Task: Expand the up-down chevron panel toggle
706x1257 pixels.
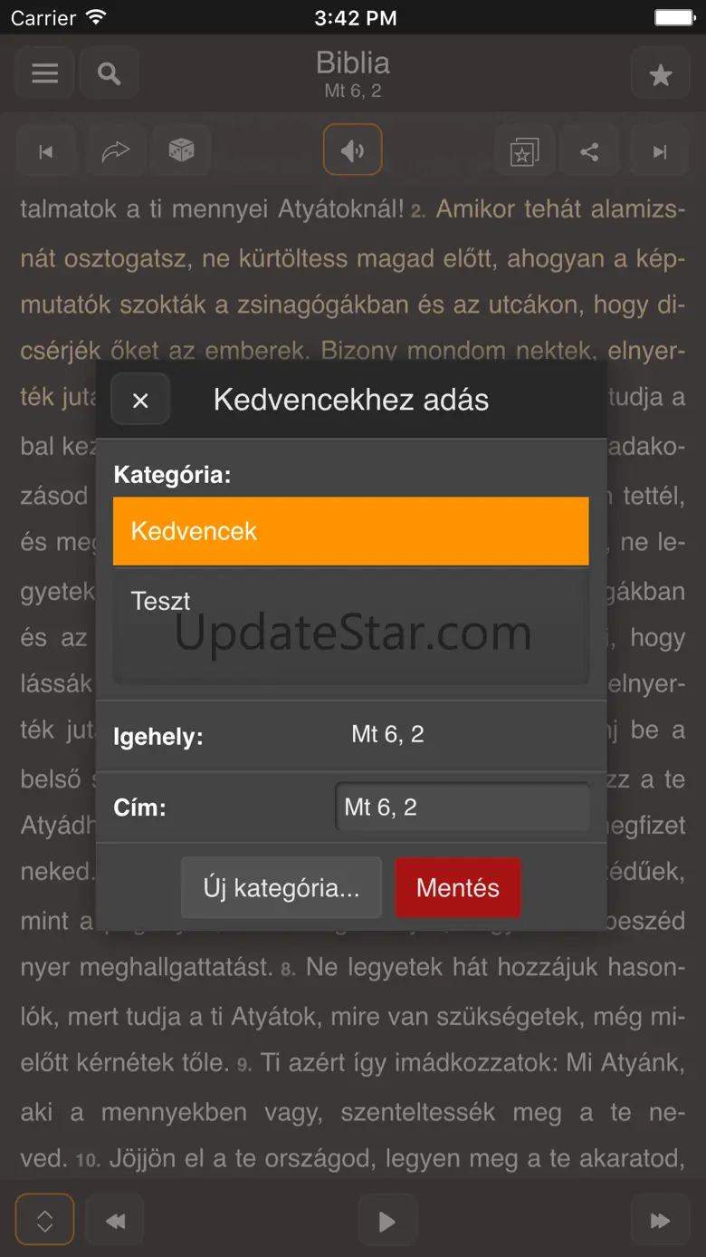Action: pos(44,1220)
